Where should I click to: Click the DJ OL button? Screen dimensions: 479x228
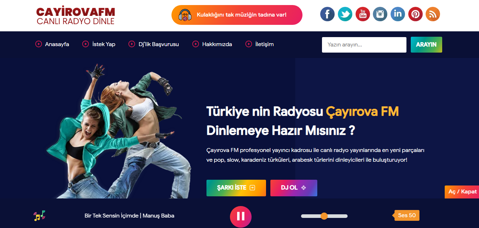click(x=294, y=188)
